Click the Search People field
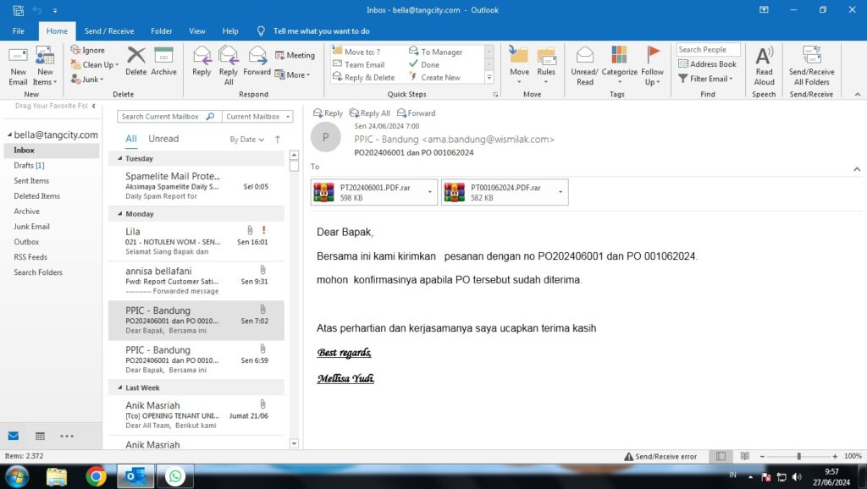The image size is (867, 489). coord(709,50)
